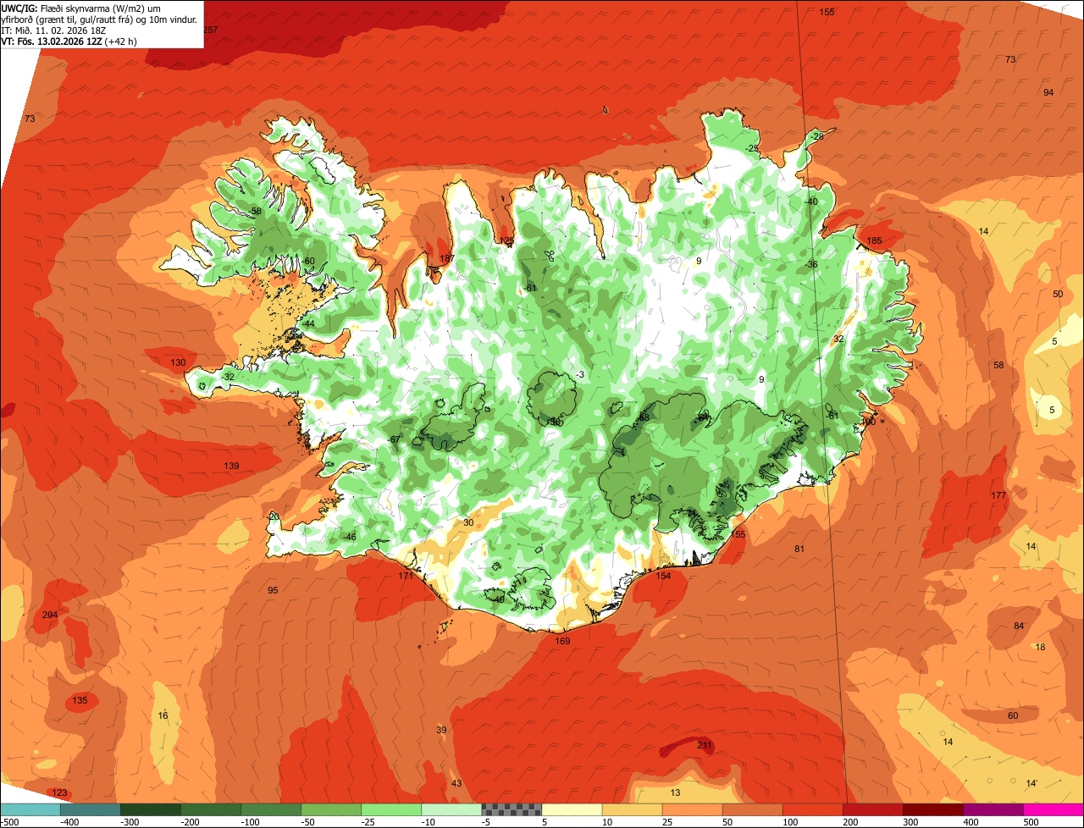Click the value '50' in the eastern ocean

(x=1058, y=294)
